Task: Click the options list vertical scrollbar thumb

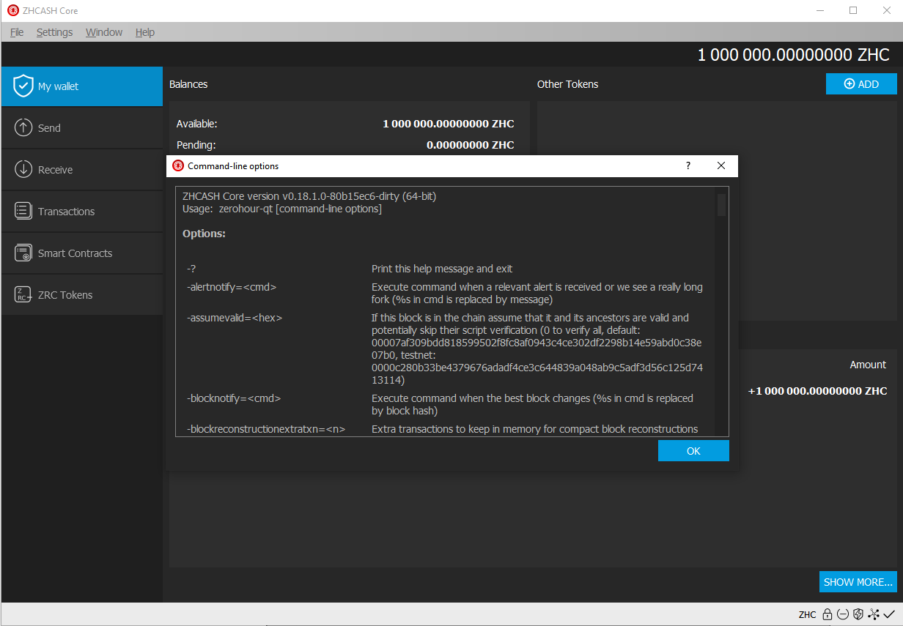Action: [721, 204]
